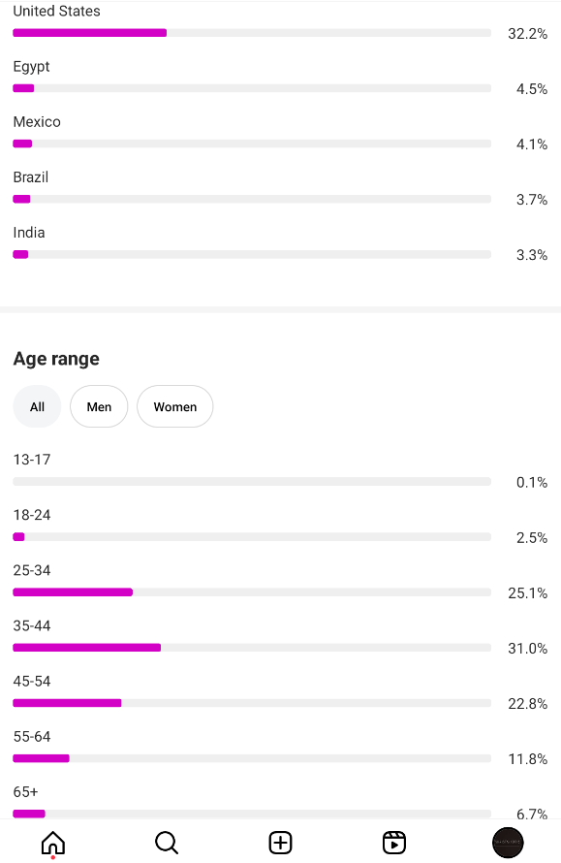Image resolution: width=561 pixels, height=863 pixels.
Task: Click the 45-54 age range bar
Action: [x=252, y=703]
